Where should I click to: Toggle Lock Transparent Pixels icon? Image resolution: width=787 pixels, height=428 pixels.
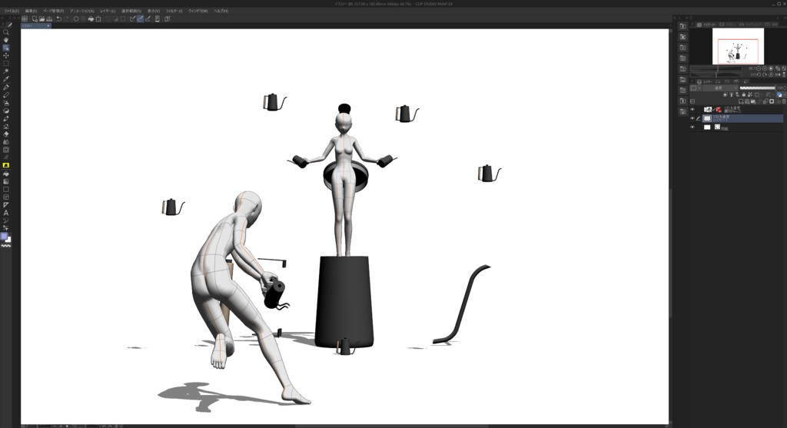point(749,95)
